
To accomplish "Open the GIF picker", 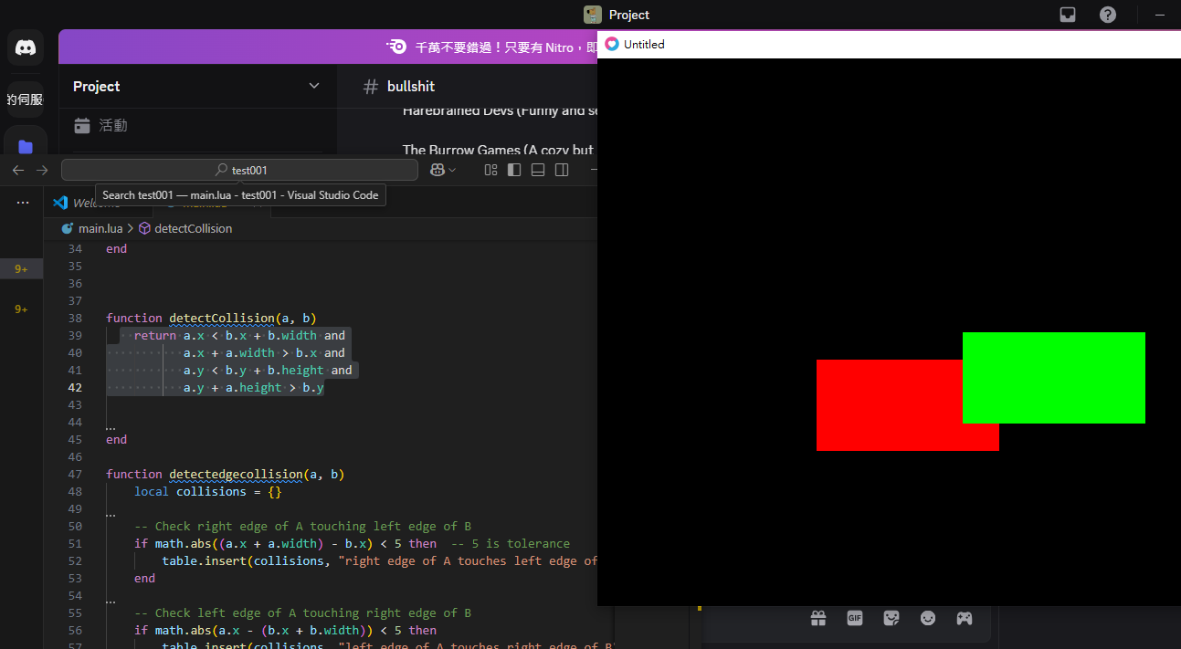I will click(x=855, y=618).
